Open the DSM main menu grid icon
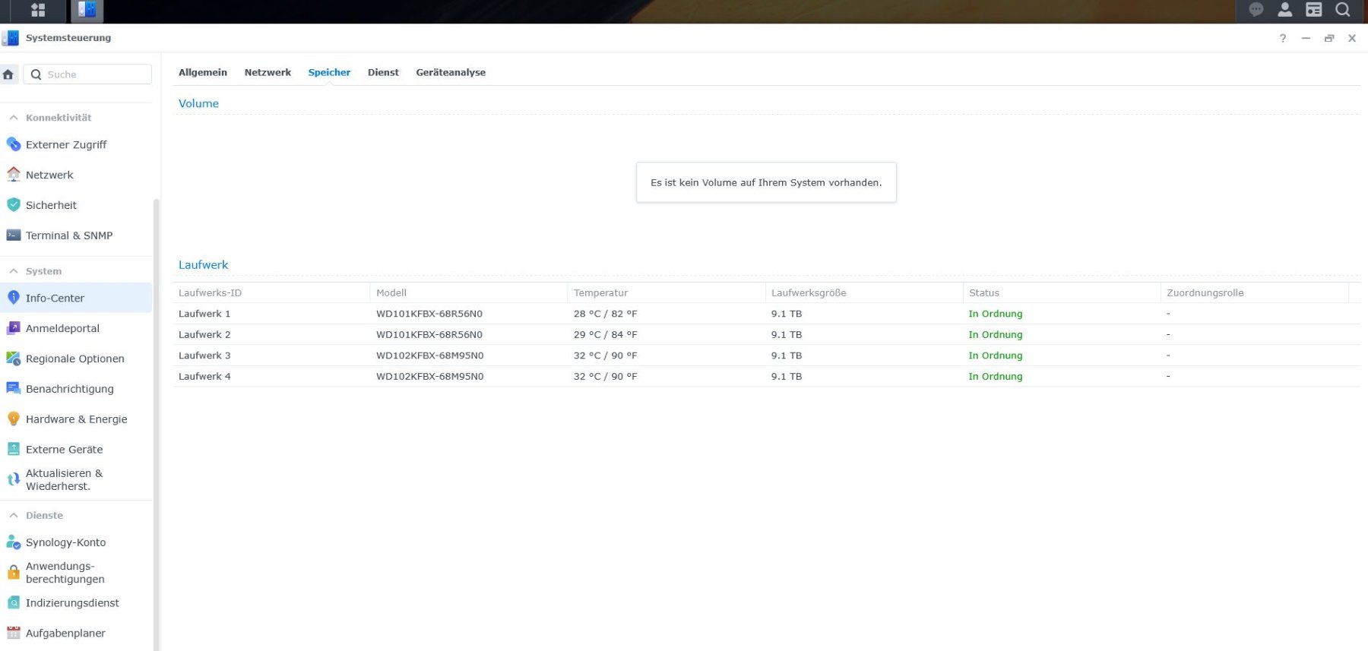This screenshot has width=1368, height=651. [x=38, y=10]
